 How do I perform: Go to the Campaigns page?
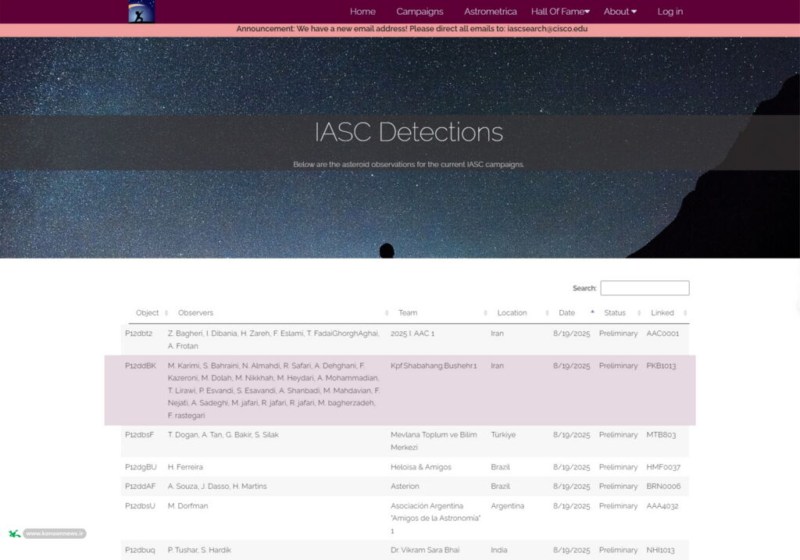pyautogui.click(x=420, y=12)
